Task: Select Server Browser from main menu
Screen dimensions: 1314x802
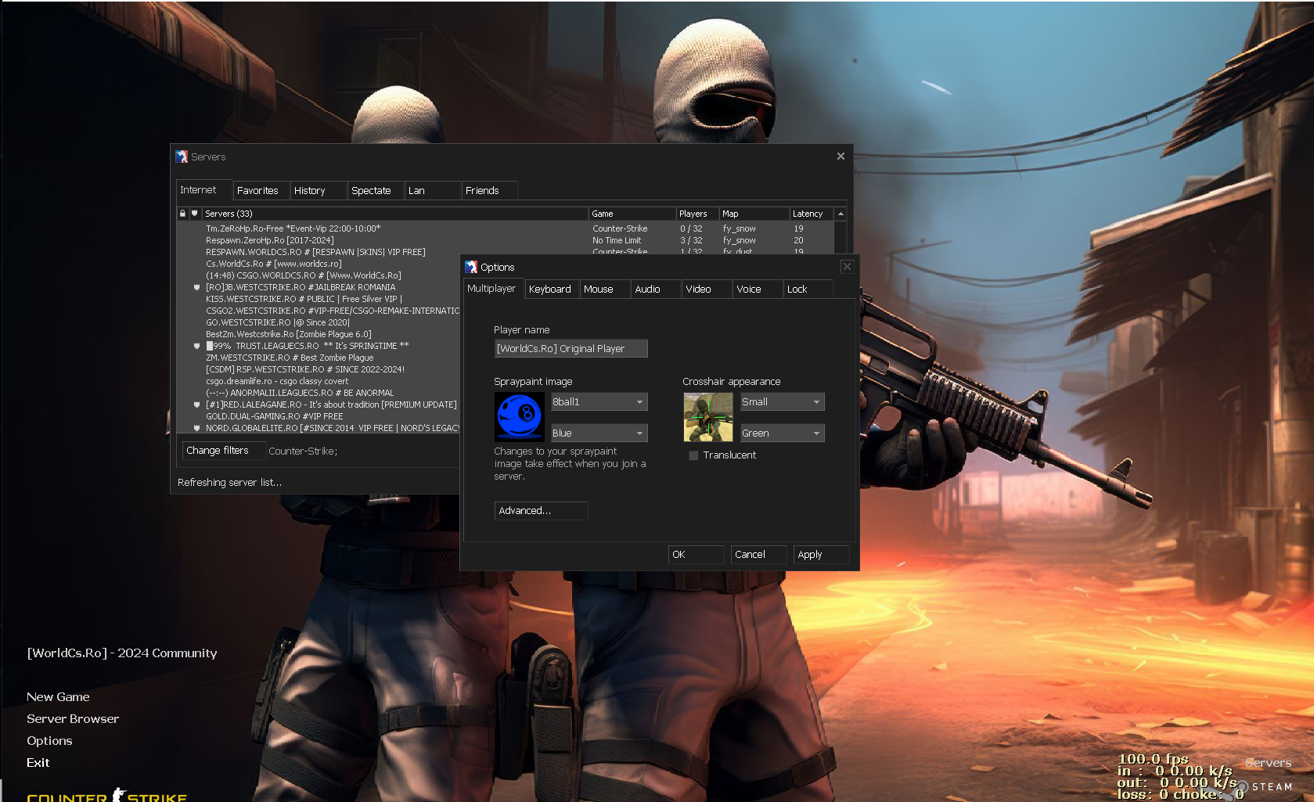Action: [73, 719]
